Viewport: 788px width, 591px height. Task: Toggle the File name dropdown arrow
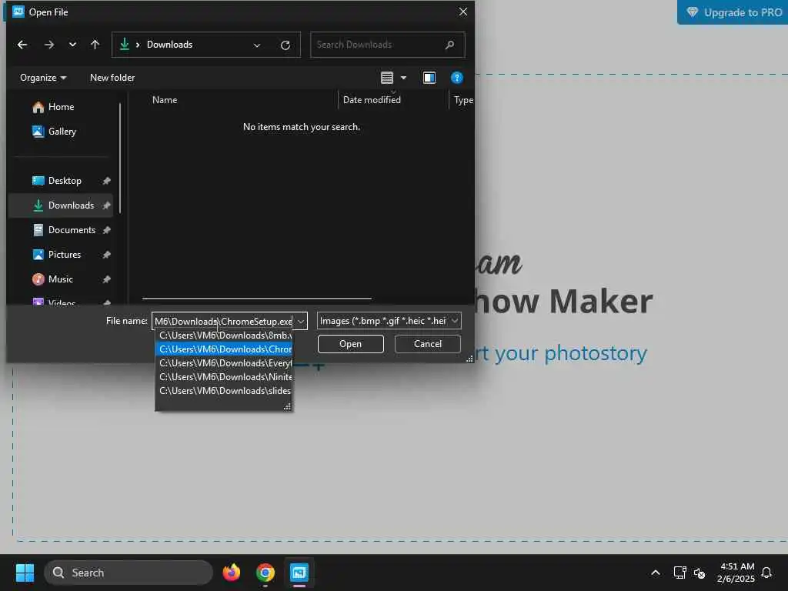point(301,321)
